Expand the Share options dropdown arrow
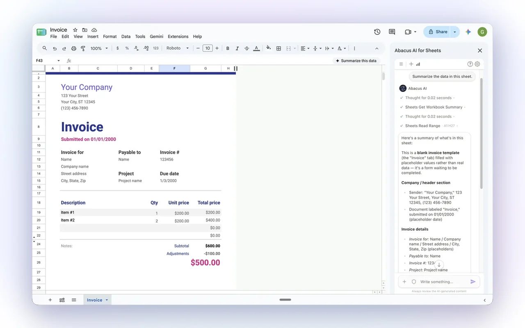The image size is (525, 328). (x=455, y=32)
